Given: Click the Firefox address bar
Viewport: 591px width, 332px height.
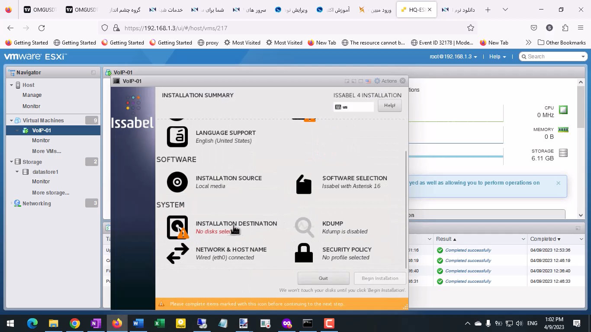Looking at the screenshot, I should 287,28.
